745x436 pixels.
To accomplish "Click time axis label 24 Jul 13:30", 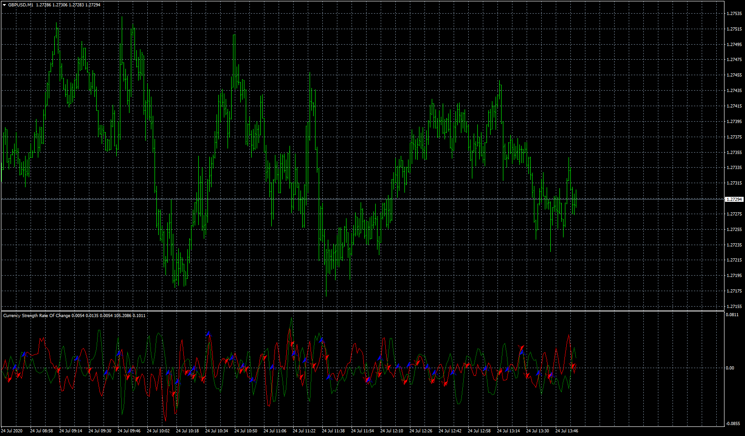I will tap(538, 431).
